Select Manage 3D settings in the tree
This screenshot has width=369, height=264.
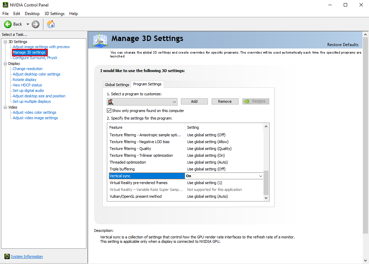(x=29, y=52)
